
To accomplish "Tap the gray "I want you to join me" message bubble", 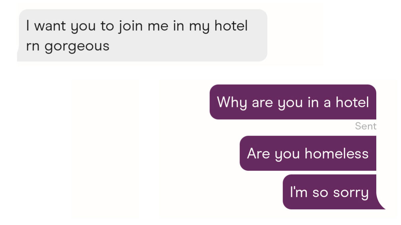I will (x=142, y=35).
